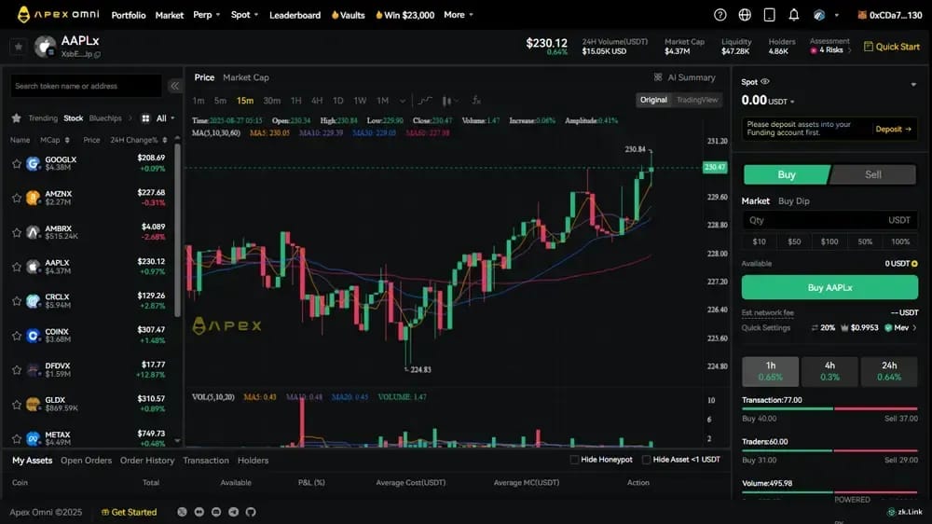Image resolution: width=932 pixels, height=524 pixels.
Task: Star the COINX row
Action: point(17,336)
